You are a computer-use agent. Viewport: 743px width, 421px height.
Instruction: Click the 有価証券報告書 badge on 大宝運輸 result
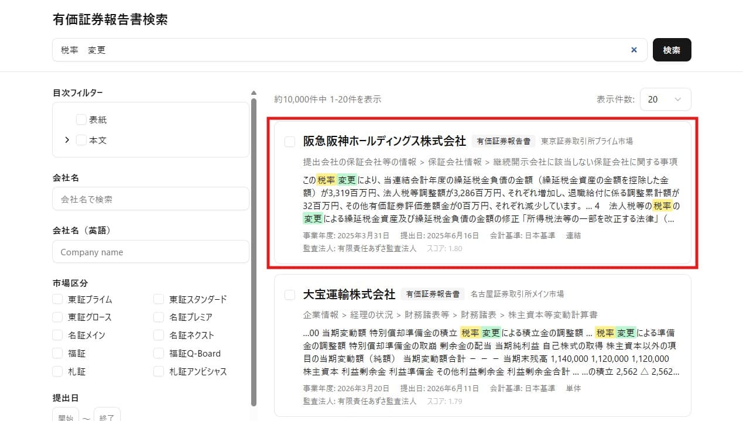click(x=433, y=294)
